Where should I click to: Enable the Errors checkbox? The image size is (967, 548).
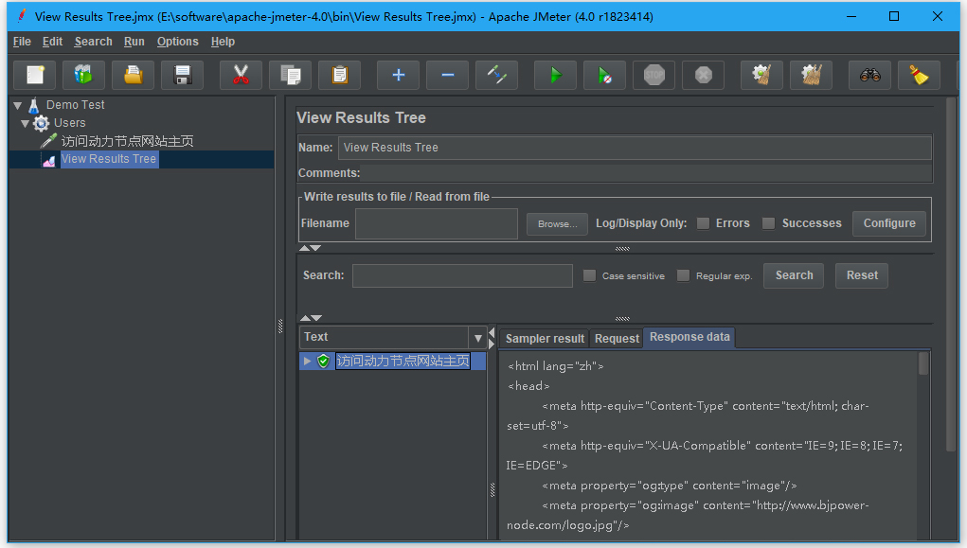703,223
